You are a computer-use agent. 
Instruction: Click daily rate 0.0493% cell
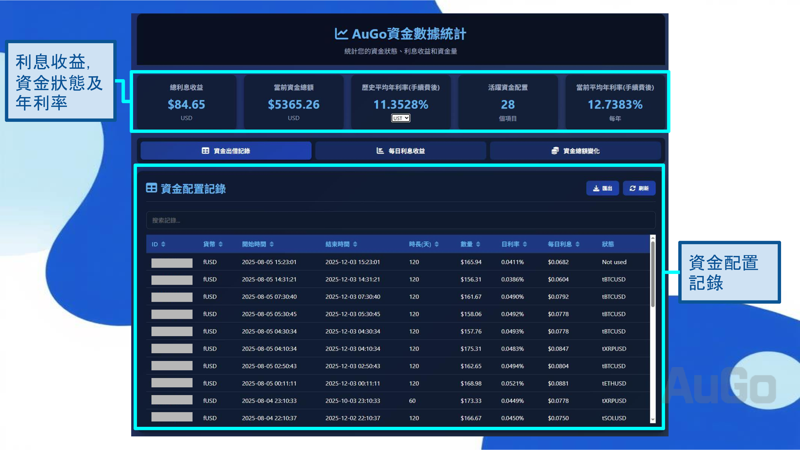pyautogui.click(x=513, y=332)
